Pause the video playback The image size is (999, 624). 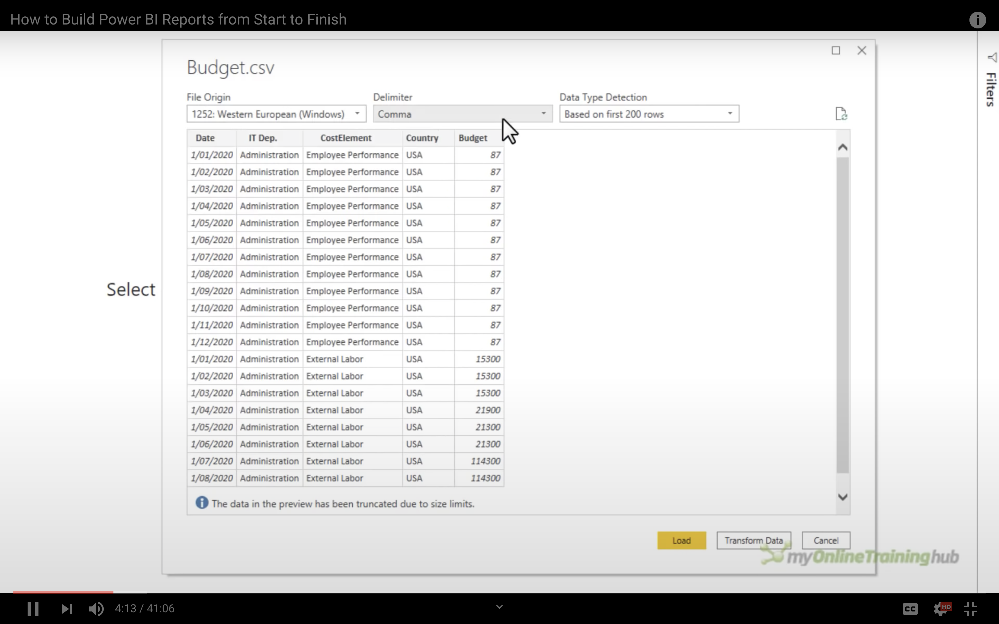pyautogui.click(x=33, y=609)
